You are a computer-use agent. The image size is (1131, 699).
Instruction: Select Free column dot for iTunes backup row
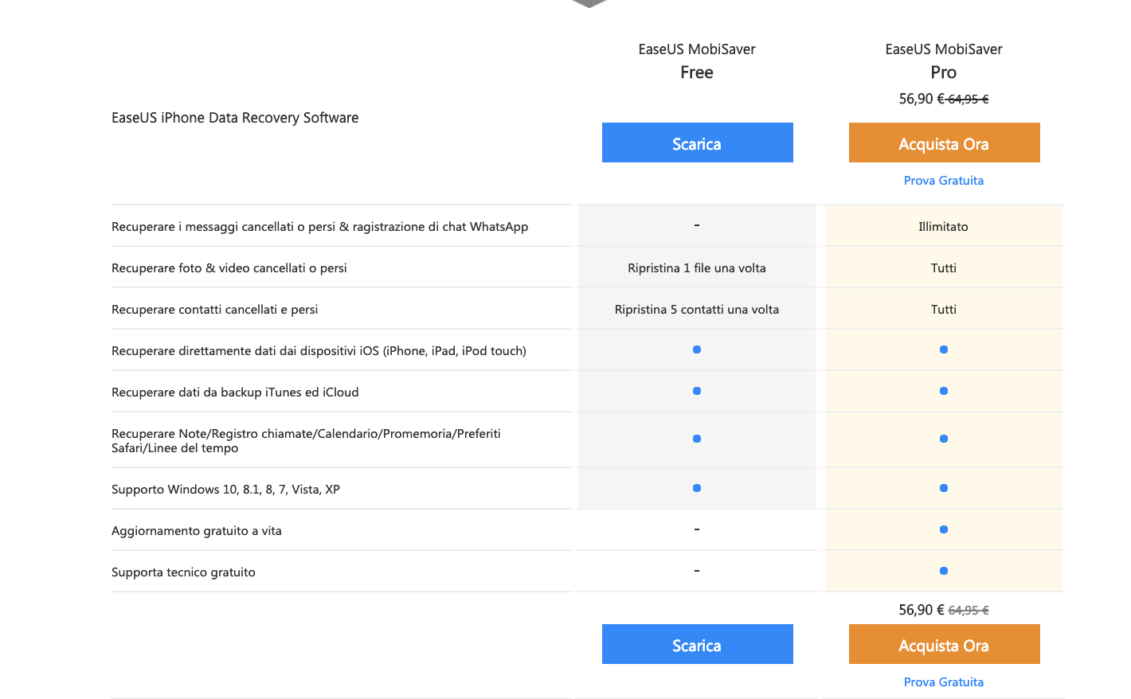click(697, 391)
